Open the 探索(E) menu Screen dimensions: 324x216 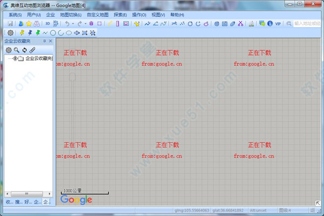pos(120,15)
